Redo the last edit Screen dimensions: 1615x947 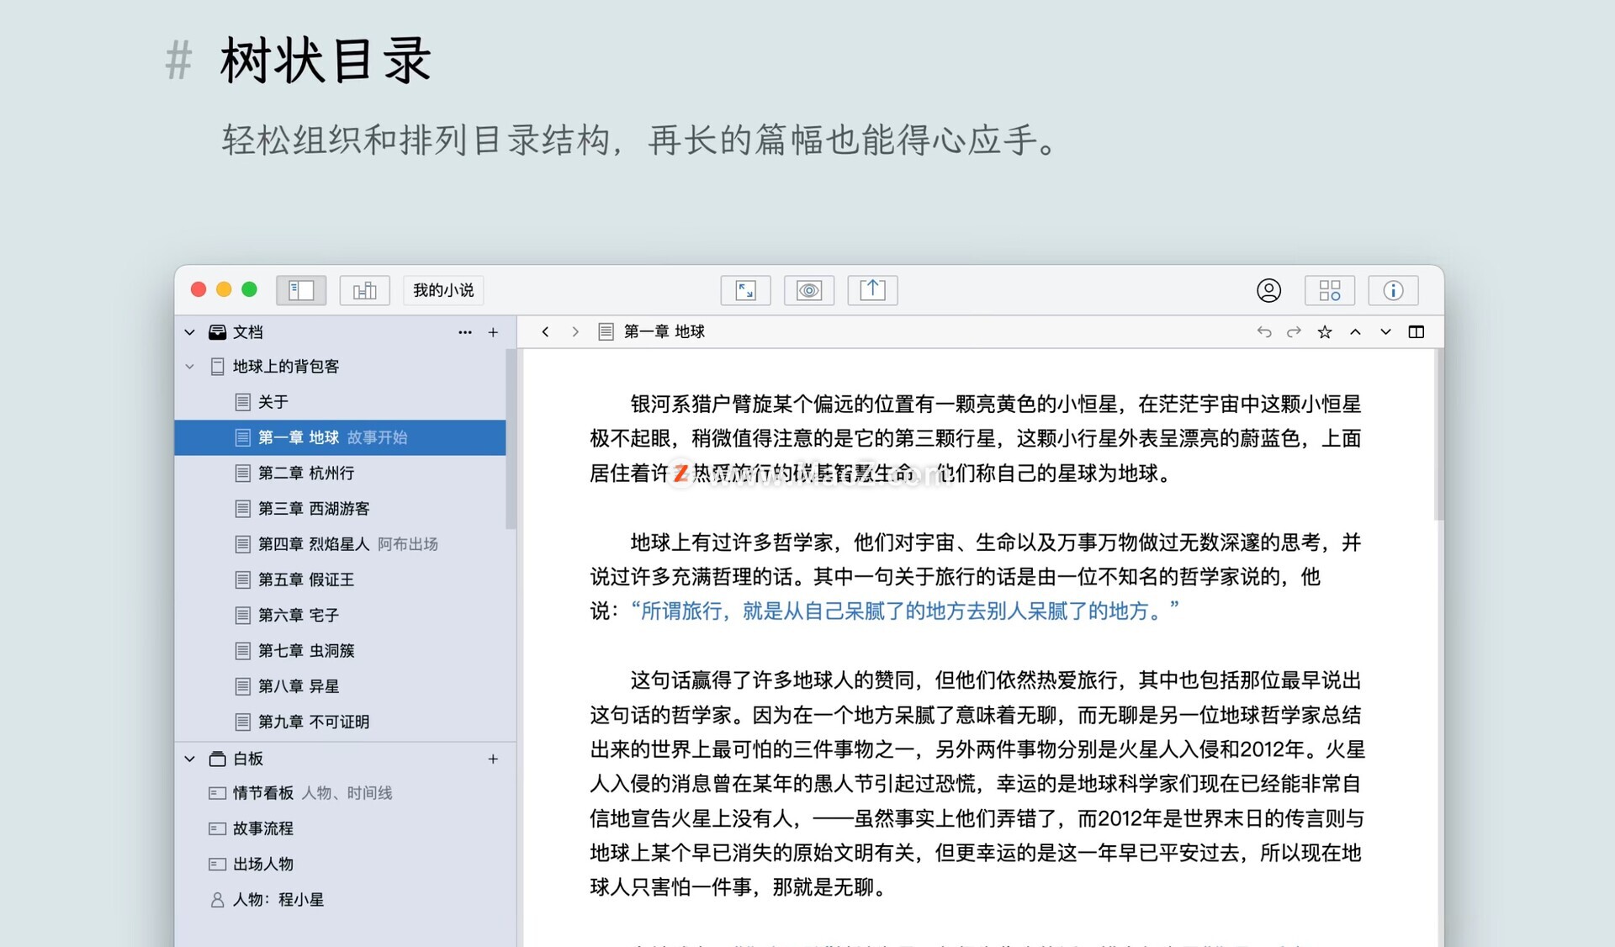tap(1294, 332)
